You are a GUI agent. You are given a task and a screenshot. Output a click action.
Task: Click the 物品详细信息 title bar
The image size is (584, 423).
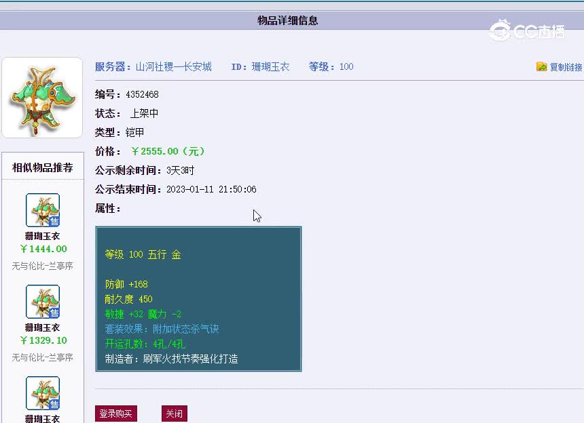coord(287,20)
